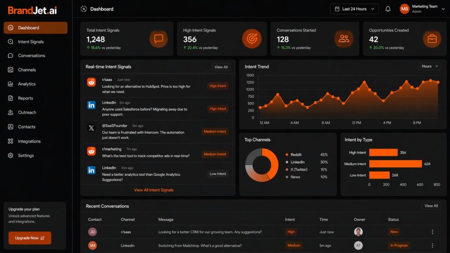450x253 pixels.
Task: Open the View All Intent Signals link
Action: (154, 190)
